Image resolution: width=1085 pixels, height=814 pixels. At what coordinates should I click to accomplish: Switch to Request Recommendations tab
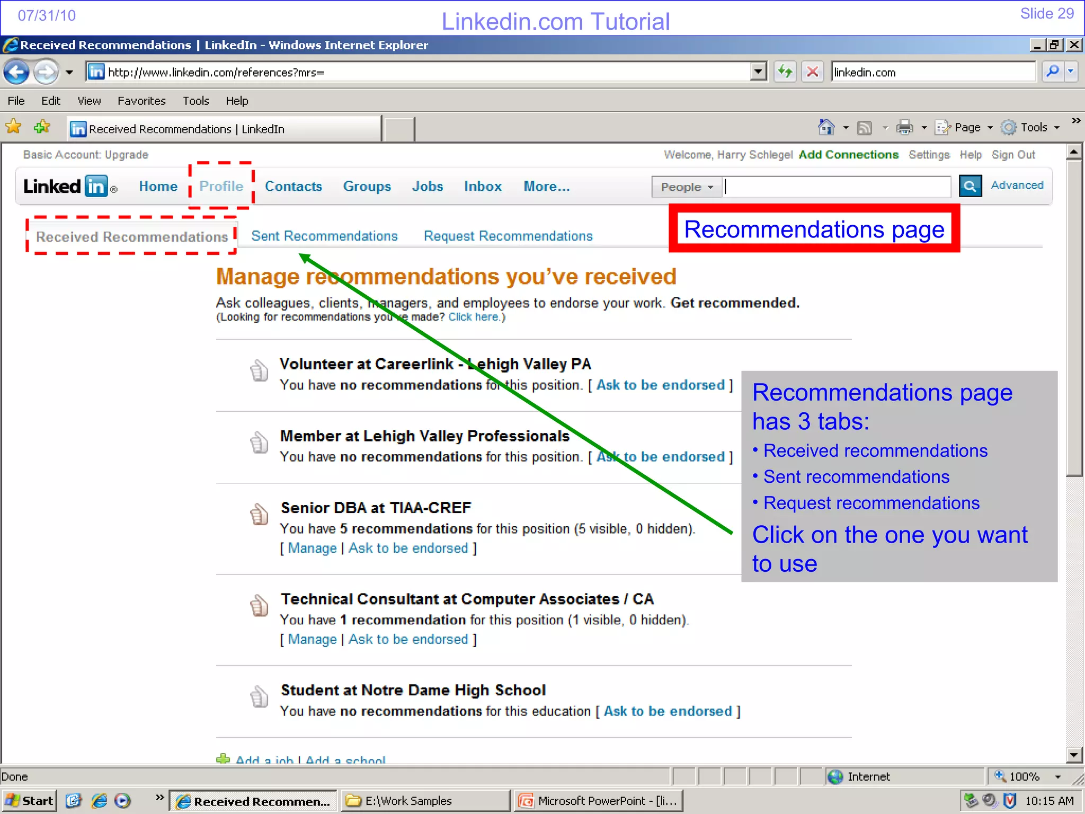pos(508,236)
